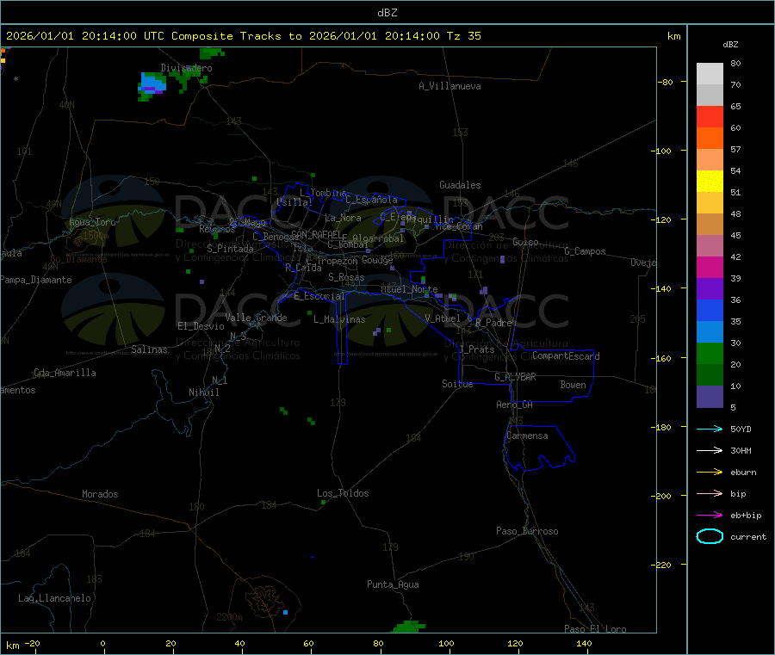Click the E_Escorial map label
The image size is (775, 655).
319,296
